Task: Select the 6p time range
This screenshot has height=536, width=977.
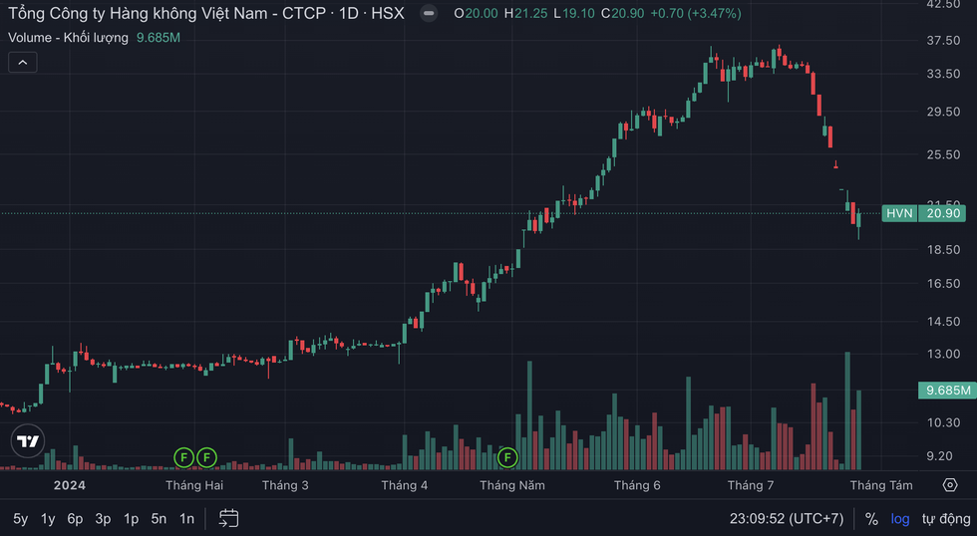Action: [x=75, y=519]
